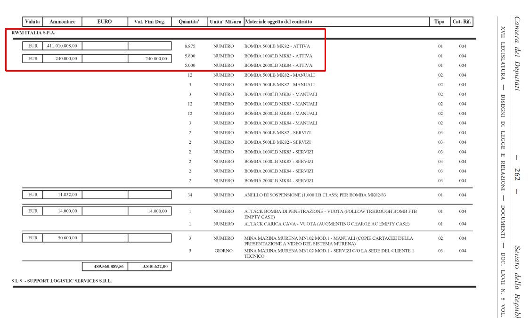Viewport: 530px width, 318px height.
Task: Click the 'EURO' column header
Action: click(105, 22)
